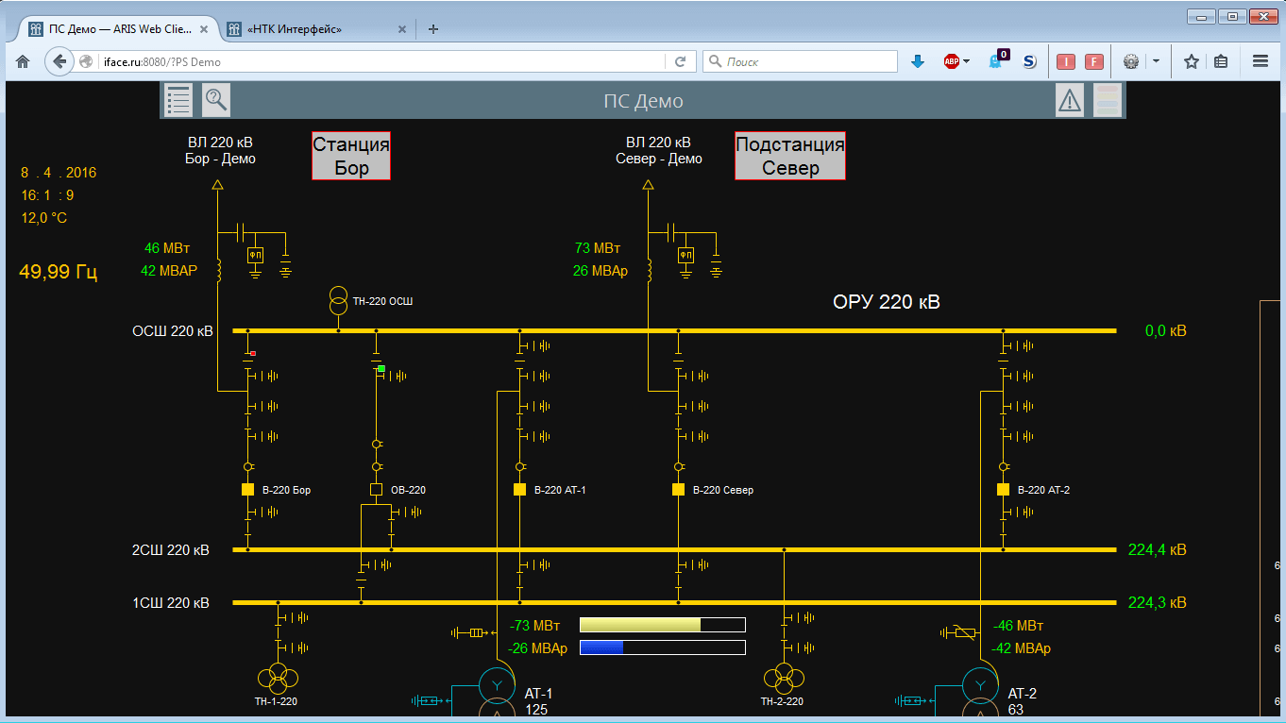The height and width of the screenshot is (723, 1286).
Task: Open the Adblock Plus dropdown arrow
Action: [966, 61]
